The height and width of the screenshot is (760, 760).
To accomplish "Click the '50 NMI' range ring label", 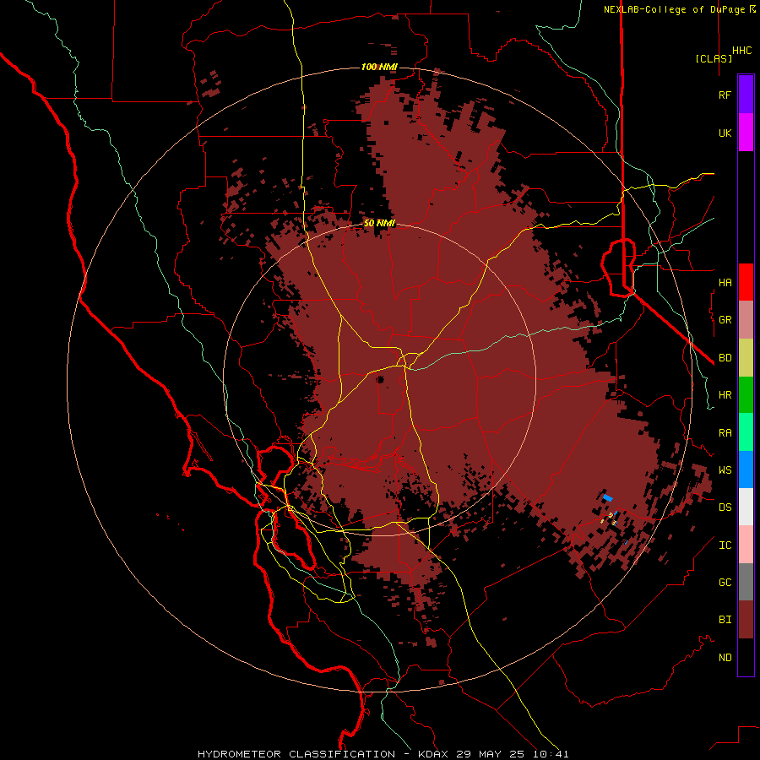I will [x=379, y=223].
